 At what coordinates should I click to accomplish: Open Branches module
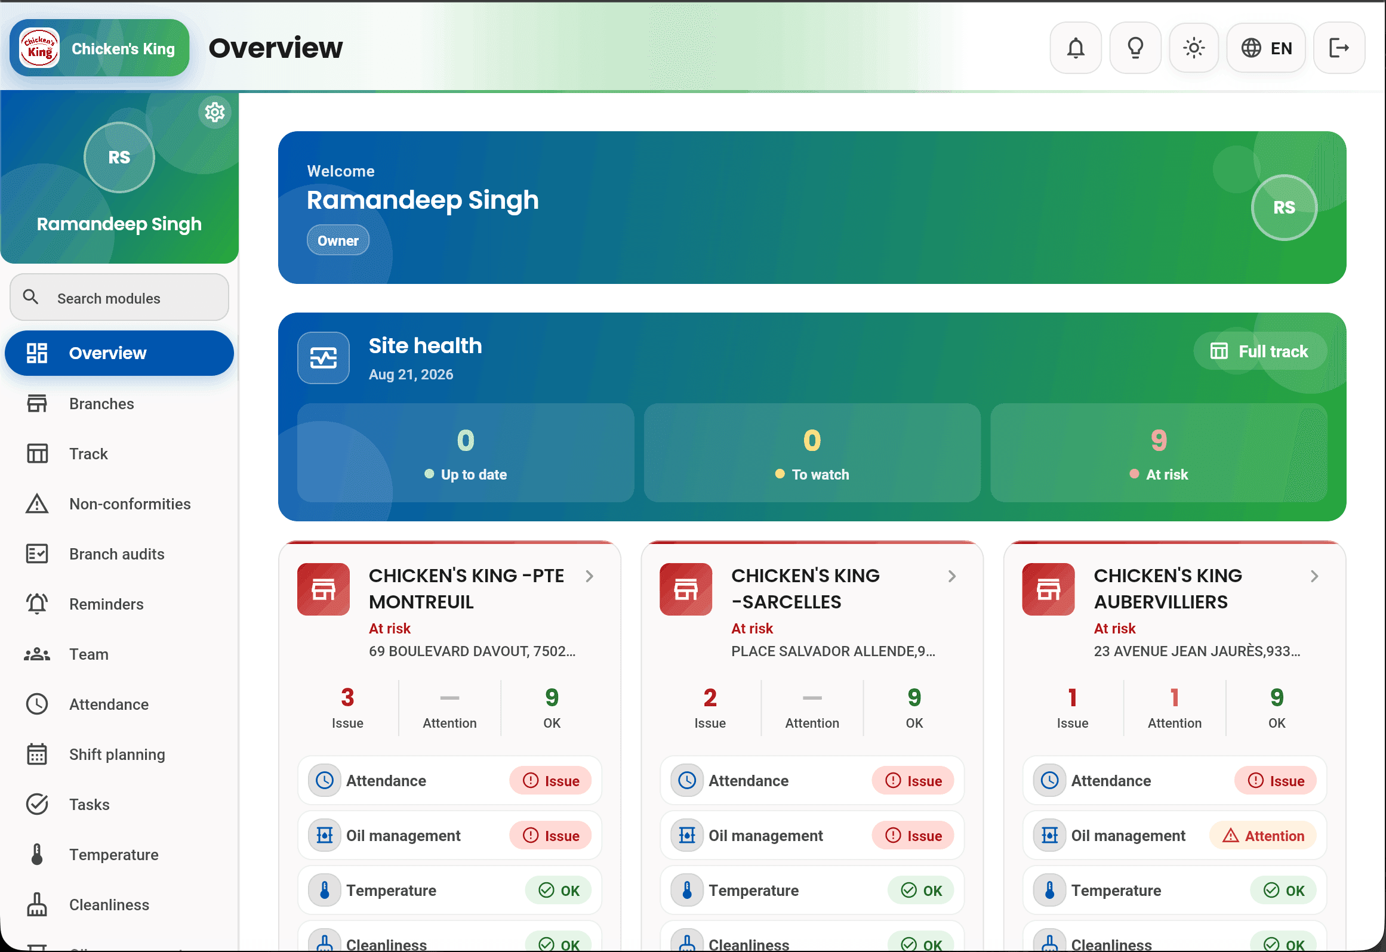pyautogui.click(x=119, y=404)
